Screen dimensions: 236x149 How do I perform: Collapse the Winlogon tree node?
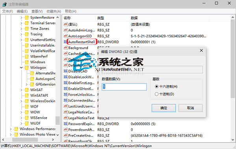(x=21, y=68)
